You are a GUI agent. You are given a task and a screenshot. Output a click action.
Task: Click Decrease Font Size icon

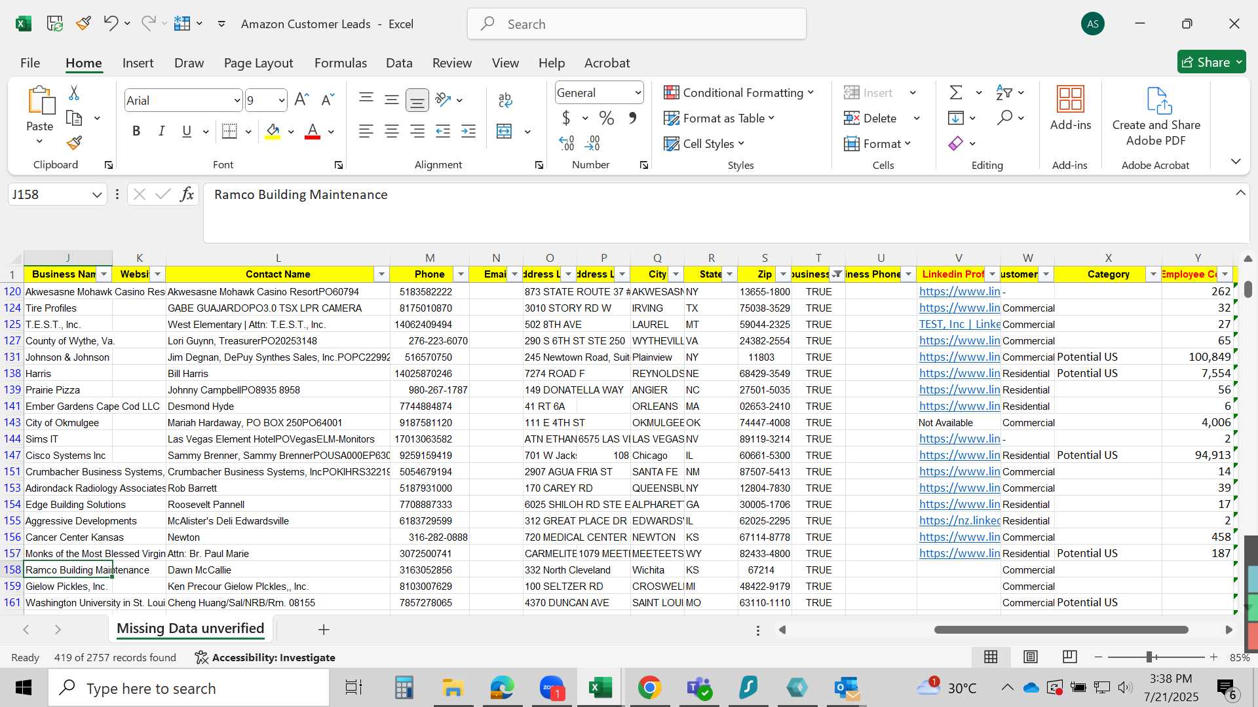pos(328,100)
